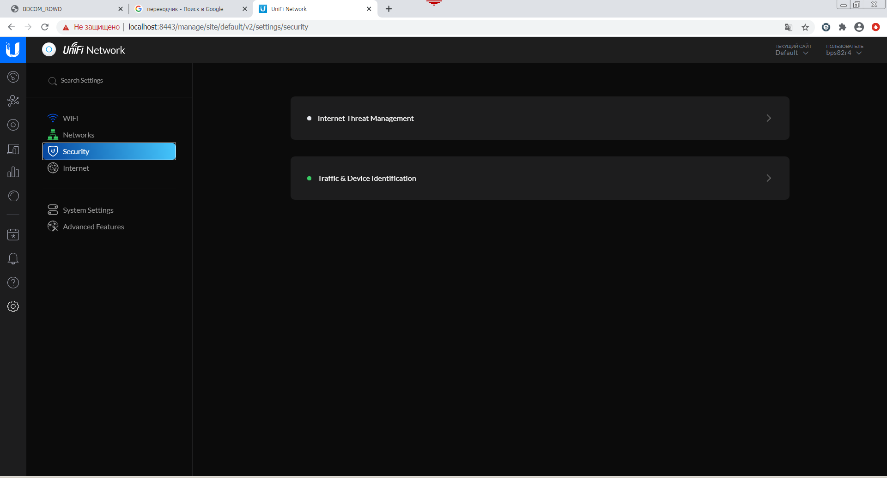Open the Alerts bell icon
Image resolution: width=887 pixels, height=478 pixels.
pyautogui.click(x=13, y=259)
